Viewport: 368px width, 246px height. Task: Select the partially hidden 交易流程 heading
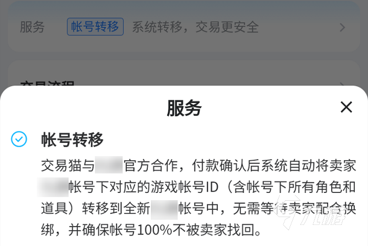tap(47, 84)
